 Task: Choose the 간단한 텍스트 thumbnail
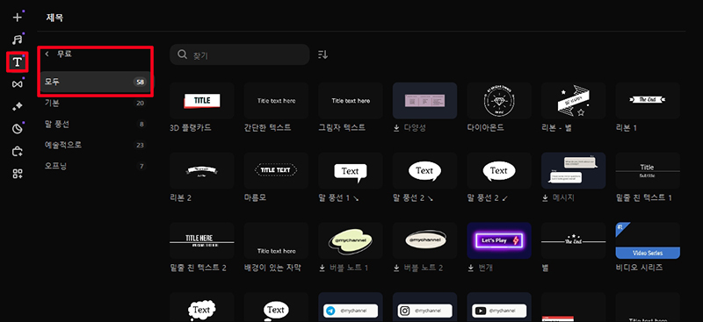[276, 101]
